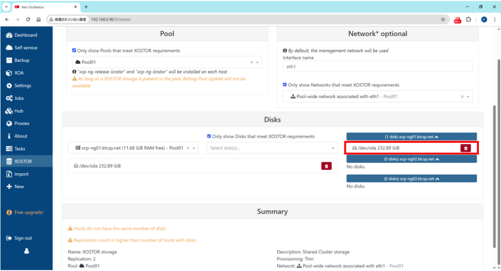Collapse xcp-ng02.ktcsp.net disks section
The height and width of the screenshot is (271, 501).
411,159
